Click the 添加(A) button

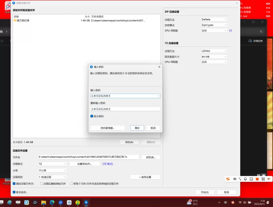(x=129, y=142)
